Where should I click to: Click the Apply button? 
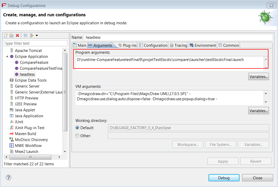(223, 161)
